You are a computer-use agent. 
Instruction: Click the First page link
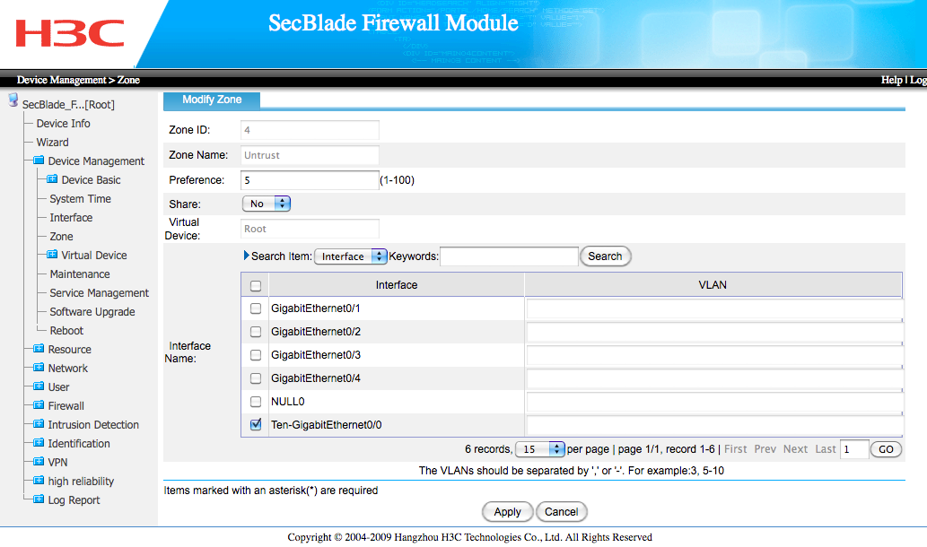point(736,449)
